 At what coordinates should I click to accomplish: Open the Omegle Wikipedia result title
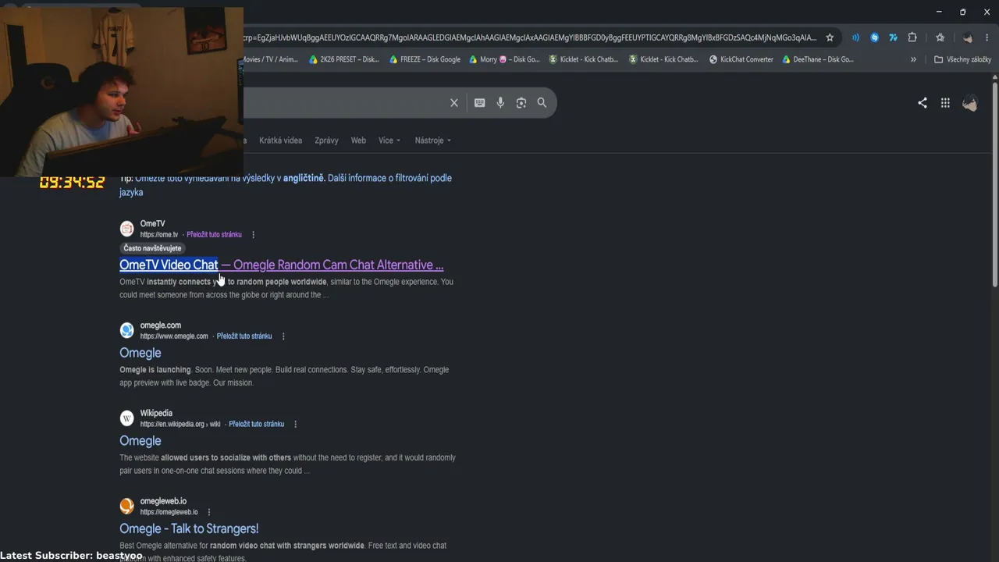(140, 441)
